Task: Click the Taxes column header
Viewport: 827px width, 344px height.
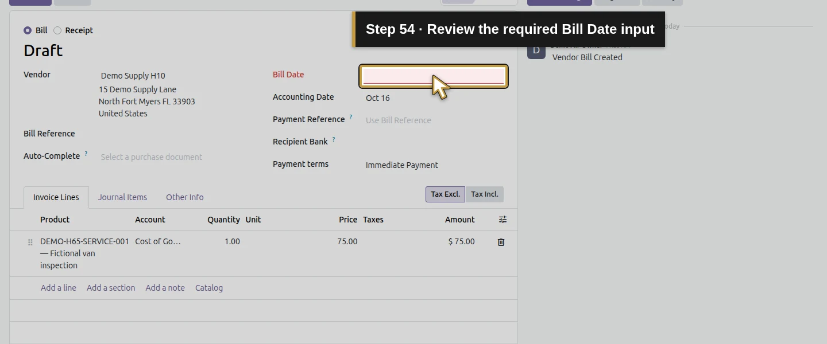Action: point(373,220)
